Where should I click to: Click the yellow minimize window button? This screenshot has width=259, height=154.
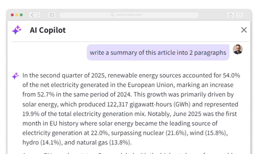(17, 15)
